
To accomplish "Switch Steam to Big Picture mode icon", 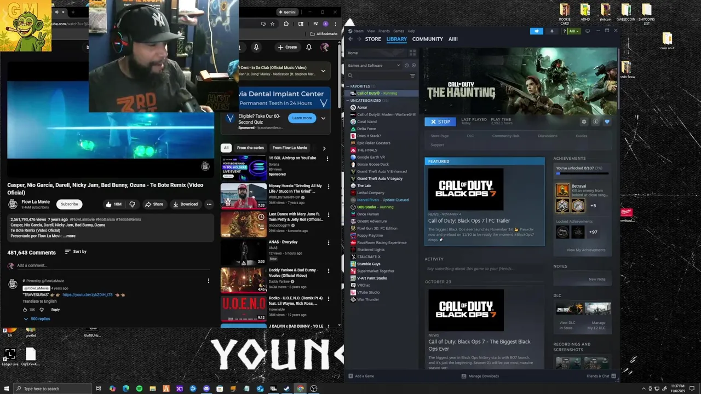I will pos(588,31).
